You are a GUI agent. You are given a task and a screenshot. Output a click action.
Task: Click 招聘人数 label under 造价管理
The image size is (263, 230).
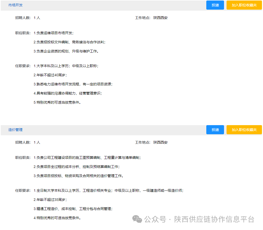[23, 142]
